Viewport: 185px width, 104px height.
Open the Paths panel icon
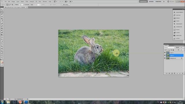pyautogui.click(x=175, y=30)
